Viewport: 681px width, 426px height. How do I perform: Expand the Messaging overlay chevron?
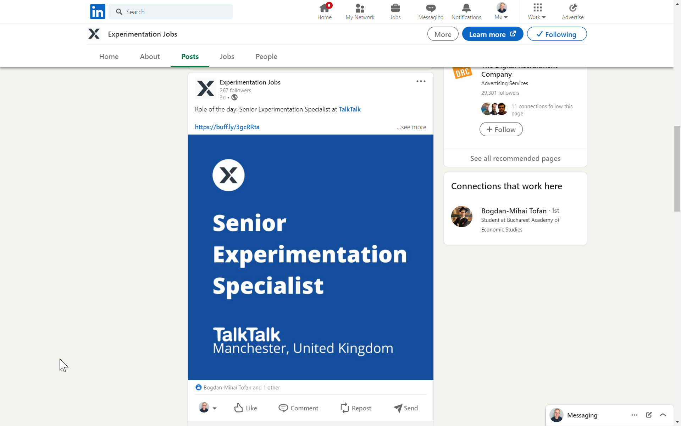(663, 415)
